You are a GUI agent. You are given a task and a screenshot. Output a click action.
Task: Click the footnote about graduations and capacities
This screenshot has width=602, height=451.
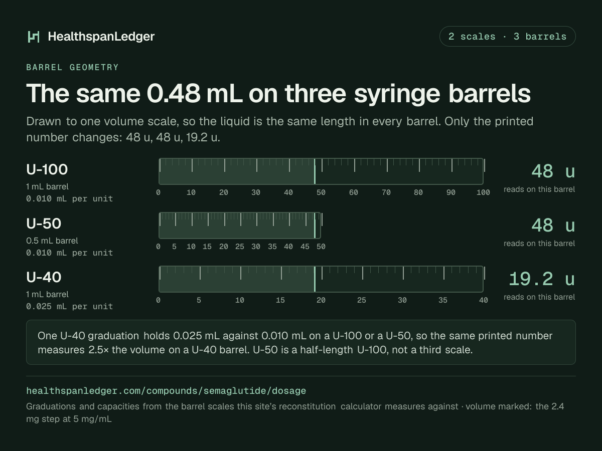tap(295, 412)
